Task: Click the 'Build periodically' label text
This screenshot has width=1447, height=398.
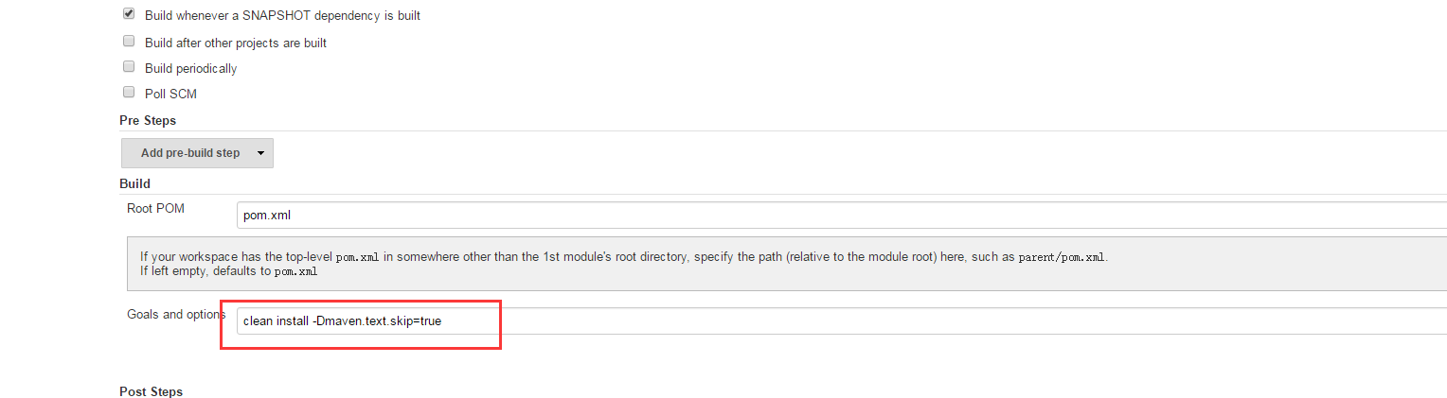Action: (x=191, y=68)
